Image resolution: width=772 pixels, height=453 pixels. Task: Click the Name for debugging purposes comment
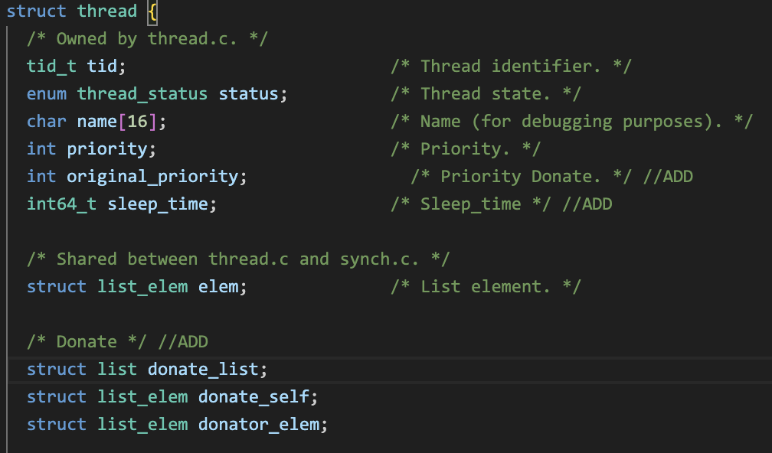tap(571, 122)
